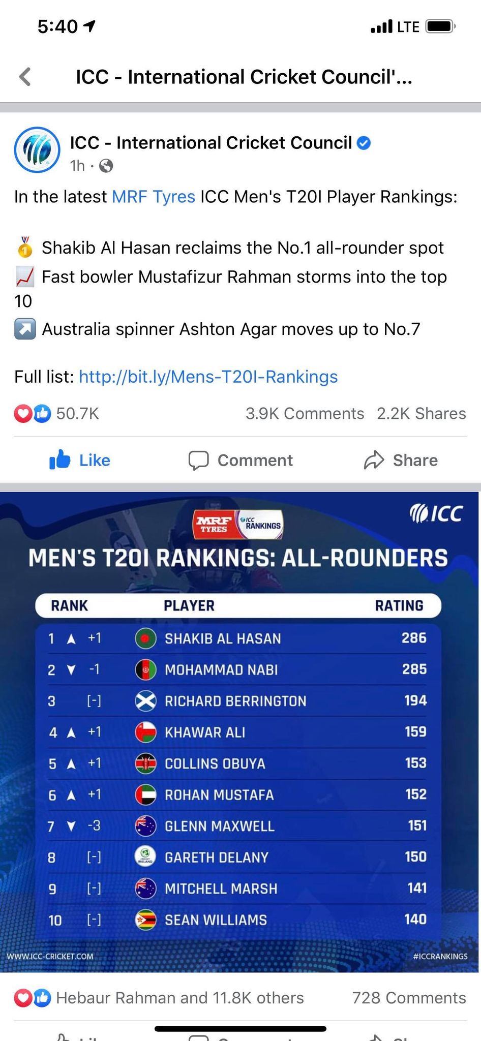
Task: Tap the Share arrow icon
Action: pos(374,460)
